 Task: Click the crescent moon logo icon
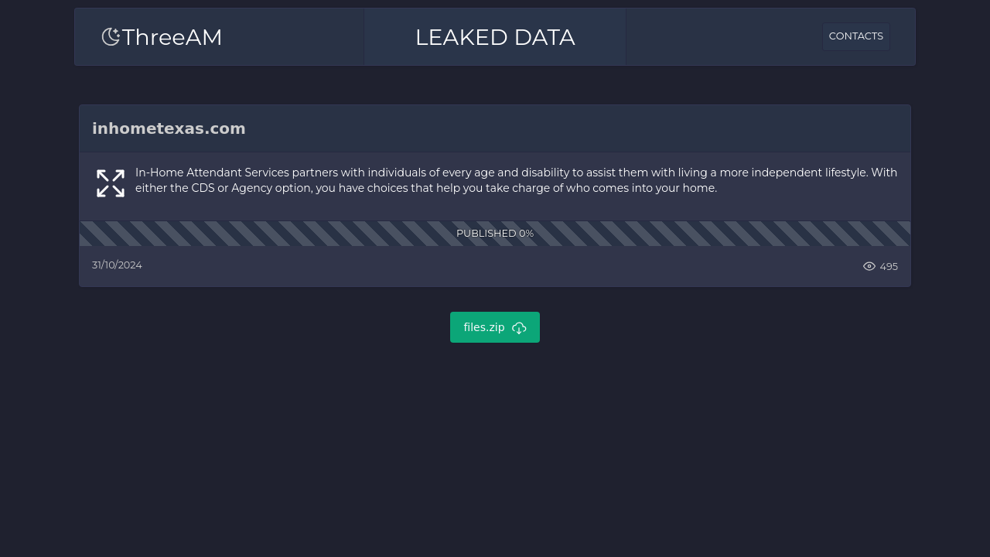pos(111,36)
